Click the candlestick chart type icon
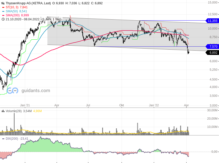The image size is (219, 163). (x=3, y=3)
